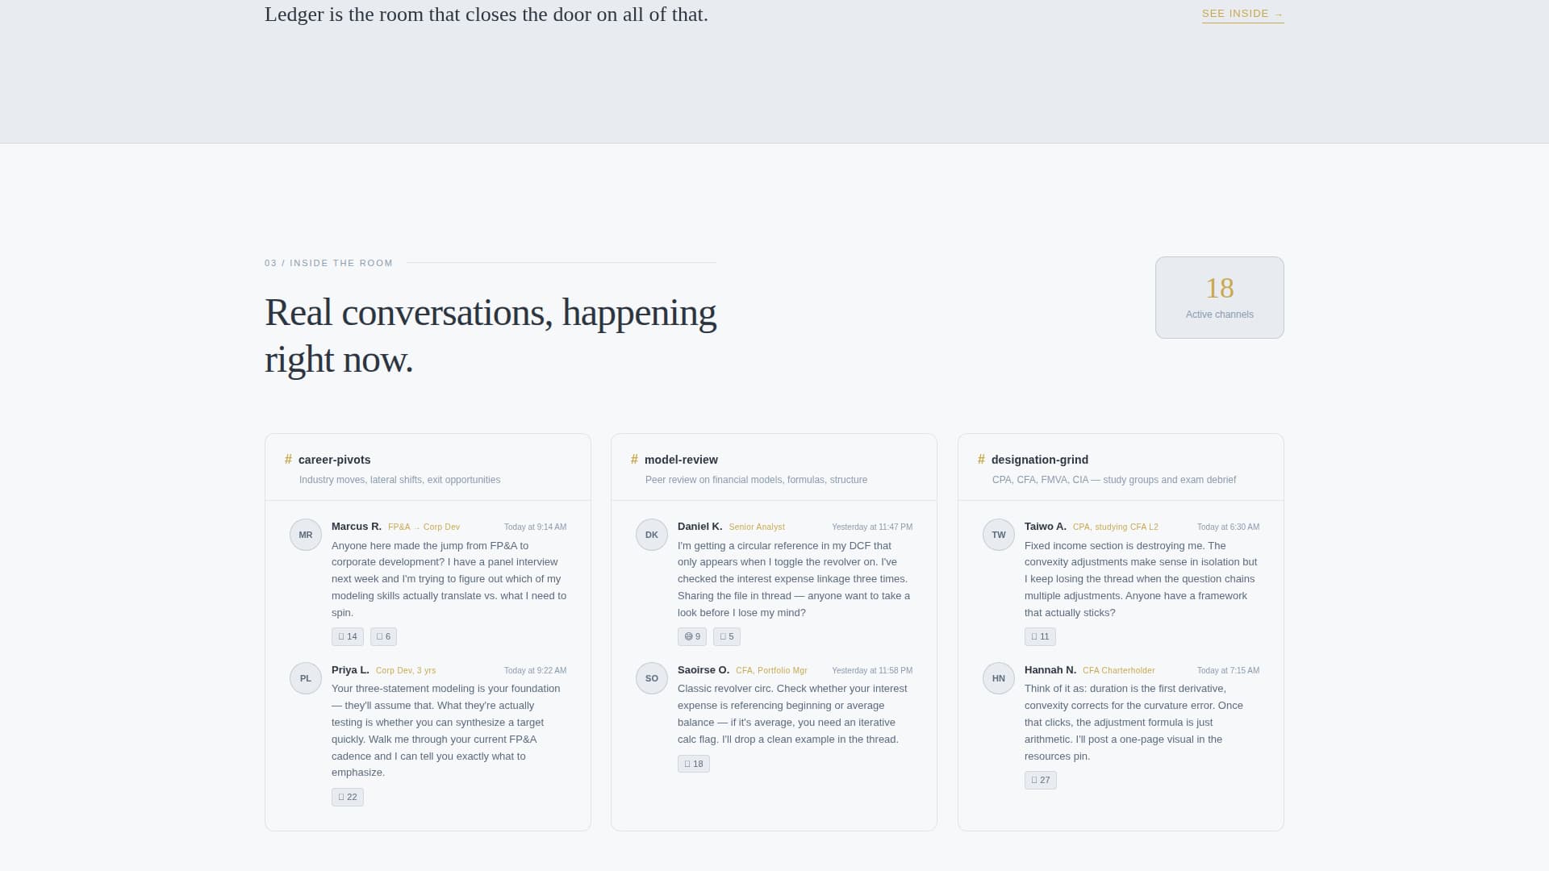Toggle the 18 reaction on Saoirse O.'s message

[693, 763]
